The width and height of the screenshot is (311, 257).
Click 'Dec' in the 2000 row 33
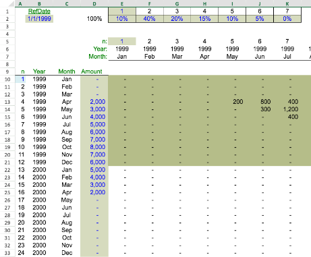point(67,253)
